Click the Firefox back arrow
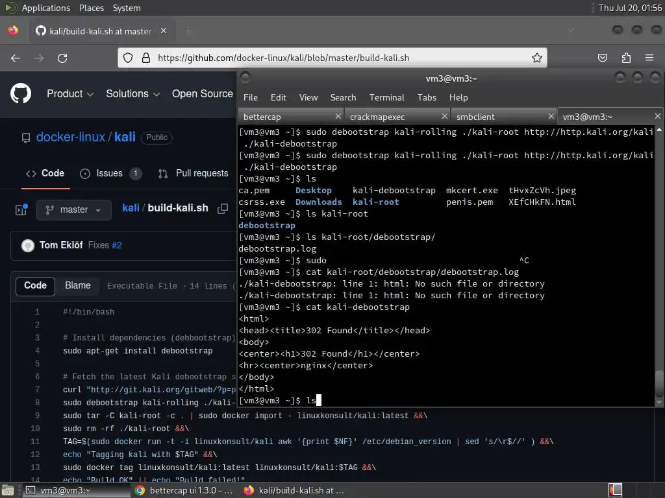665x498 pixels. coord(16,58)
